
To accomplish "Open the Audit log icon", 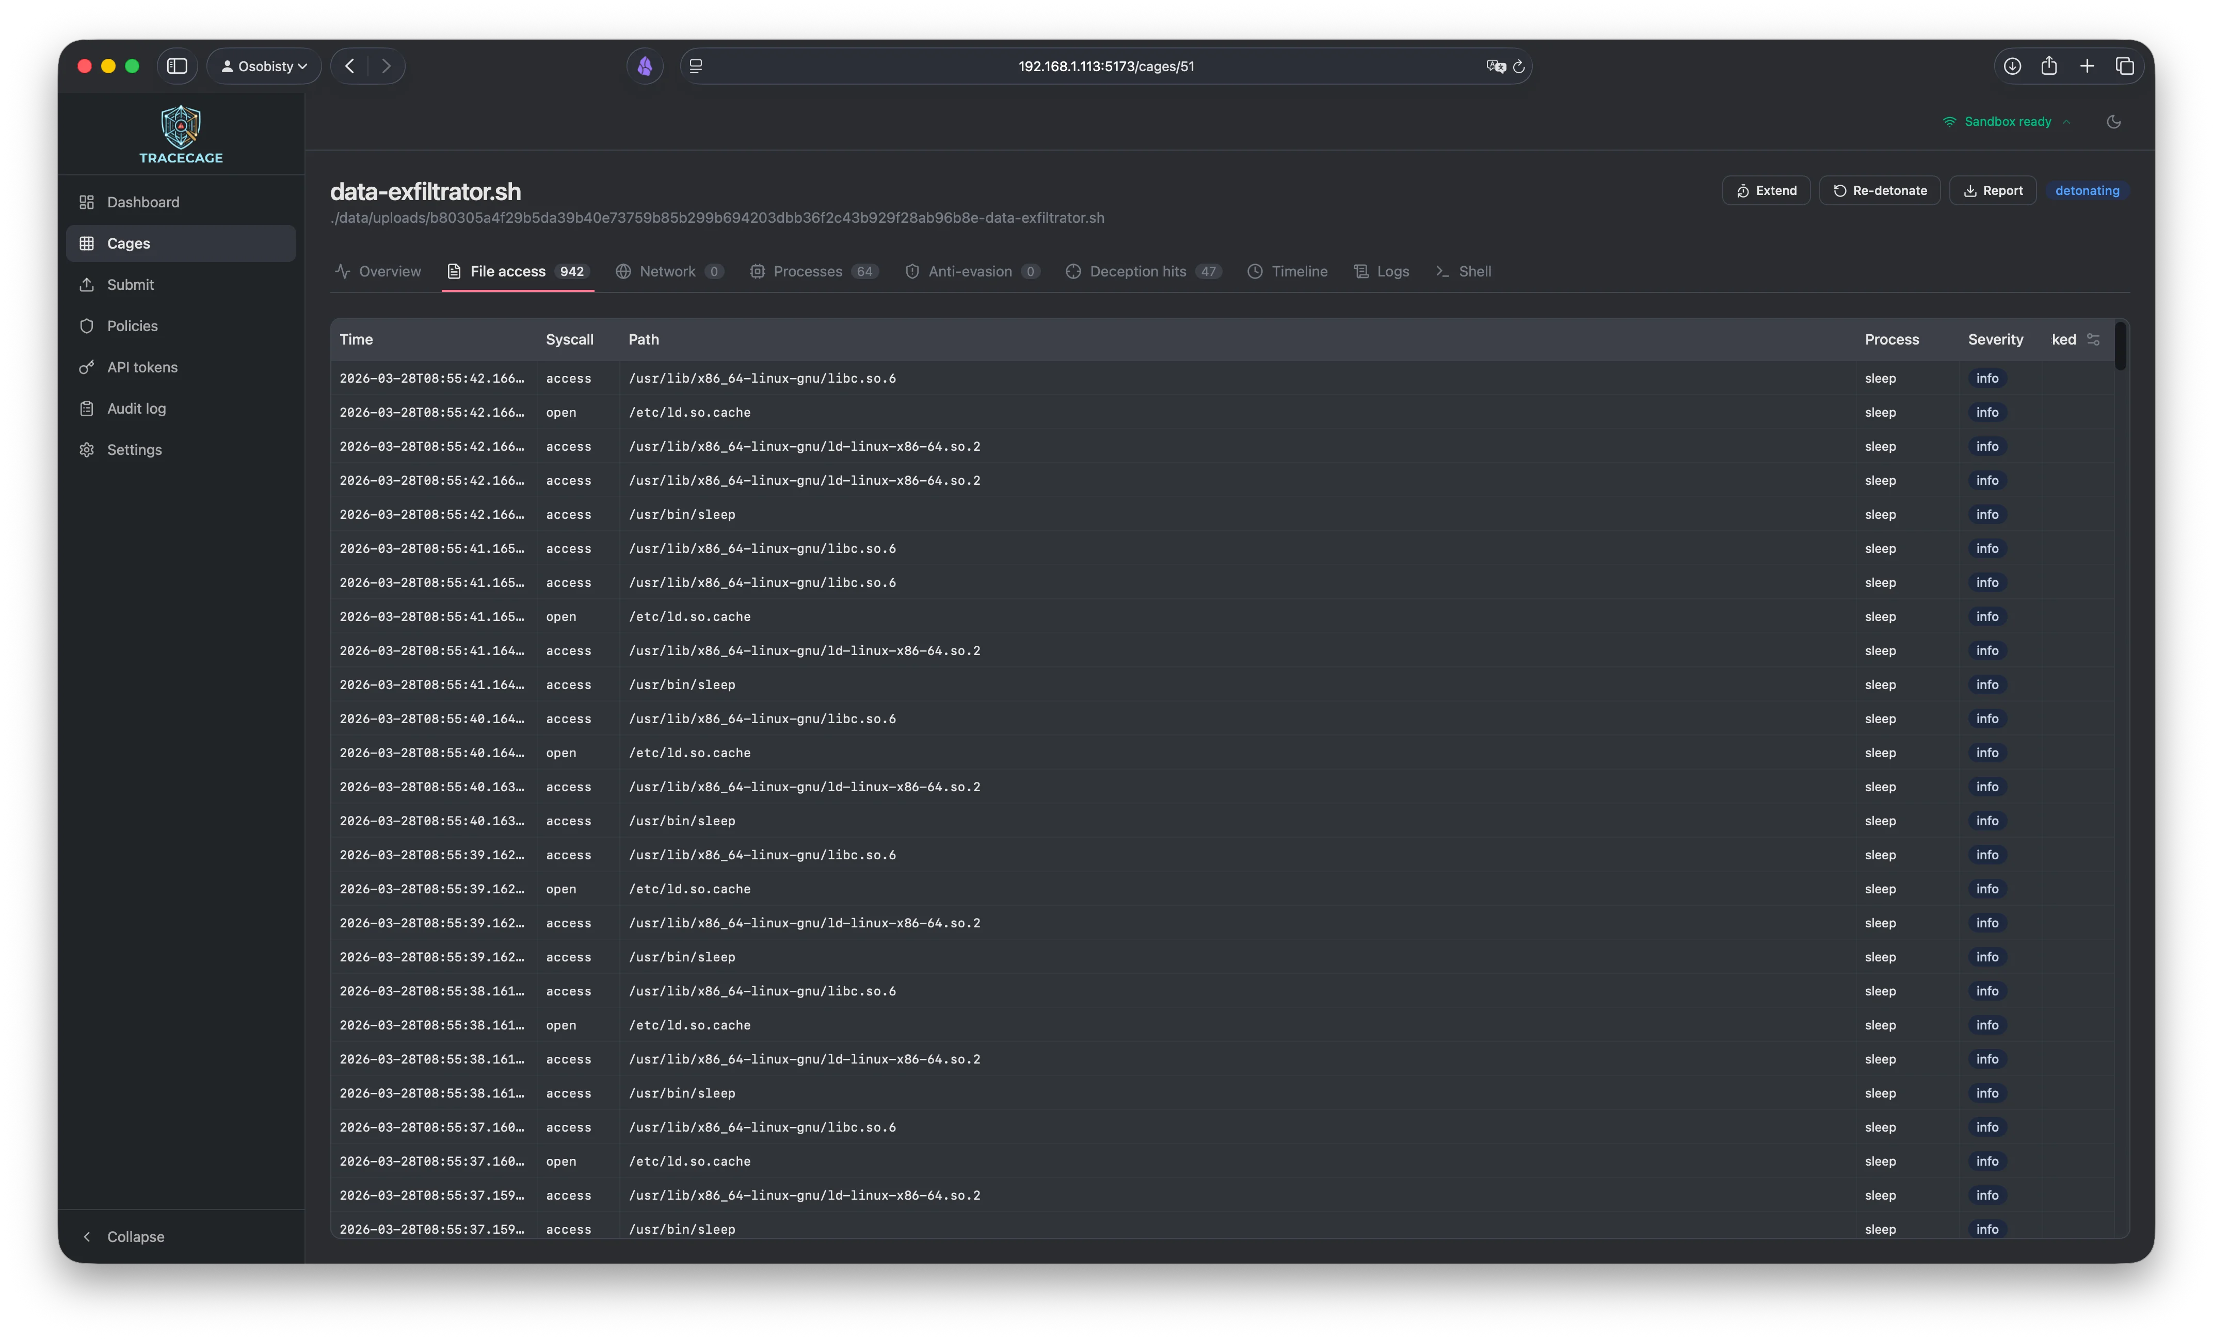I will pyautogui.click(x=87, y=408).
